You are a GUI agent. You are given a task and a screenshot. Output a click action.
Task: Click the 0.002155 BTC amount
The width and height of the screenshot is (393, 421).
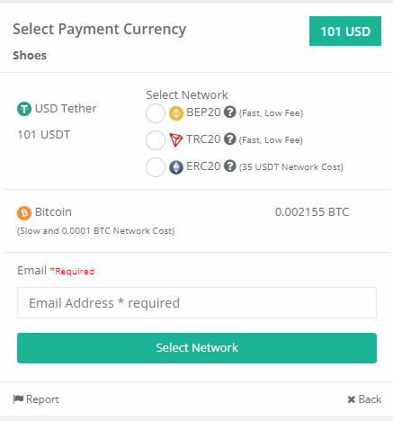point(312,212)
